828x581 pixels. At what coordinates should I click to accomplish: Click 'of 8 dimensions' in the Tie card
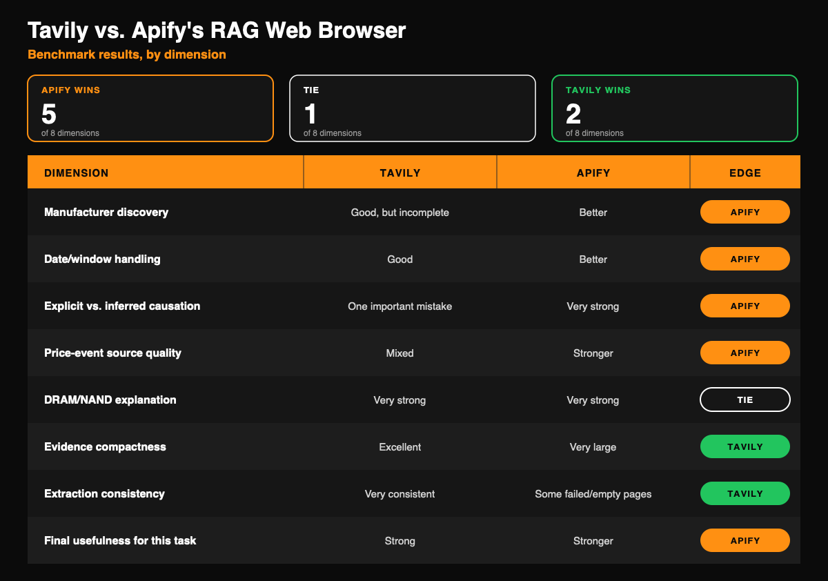click(x=333, y=133)
